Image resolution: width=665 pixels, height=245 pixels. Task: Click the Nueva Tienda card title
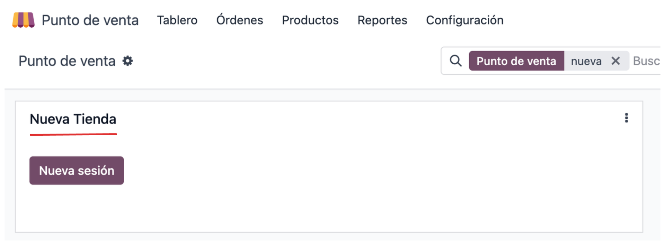(x=73, y=119)
